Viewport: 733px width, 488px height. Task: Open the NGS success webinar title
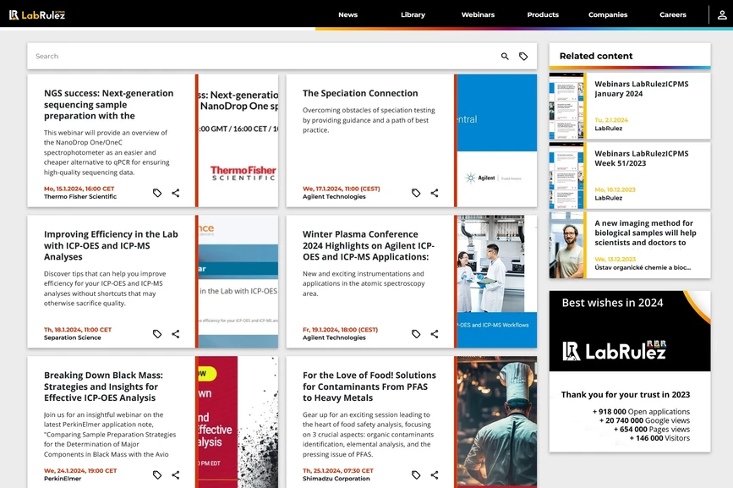[x=108, y=104]
